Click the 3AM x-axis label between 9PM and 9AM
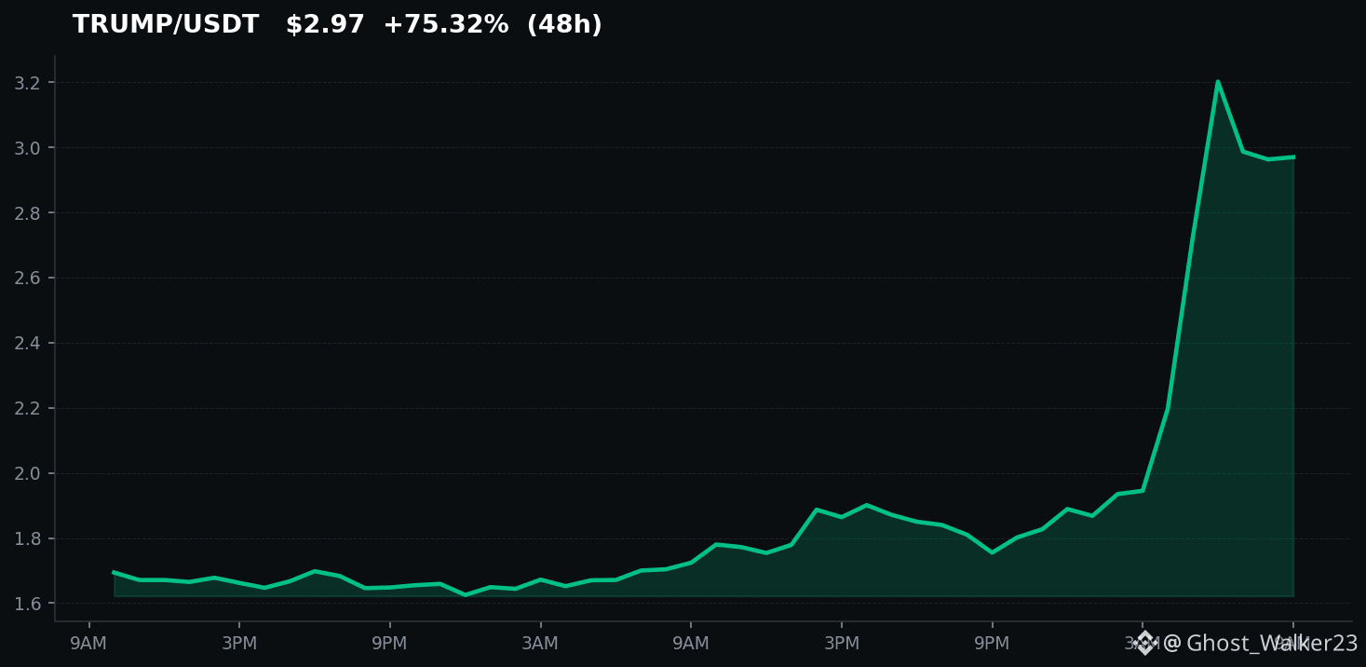1366x667 pixels. click(540, 644)
